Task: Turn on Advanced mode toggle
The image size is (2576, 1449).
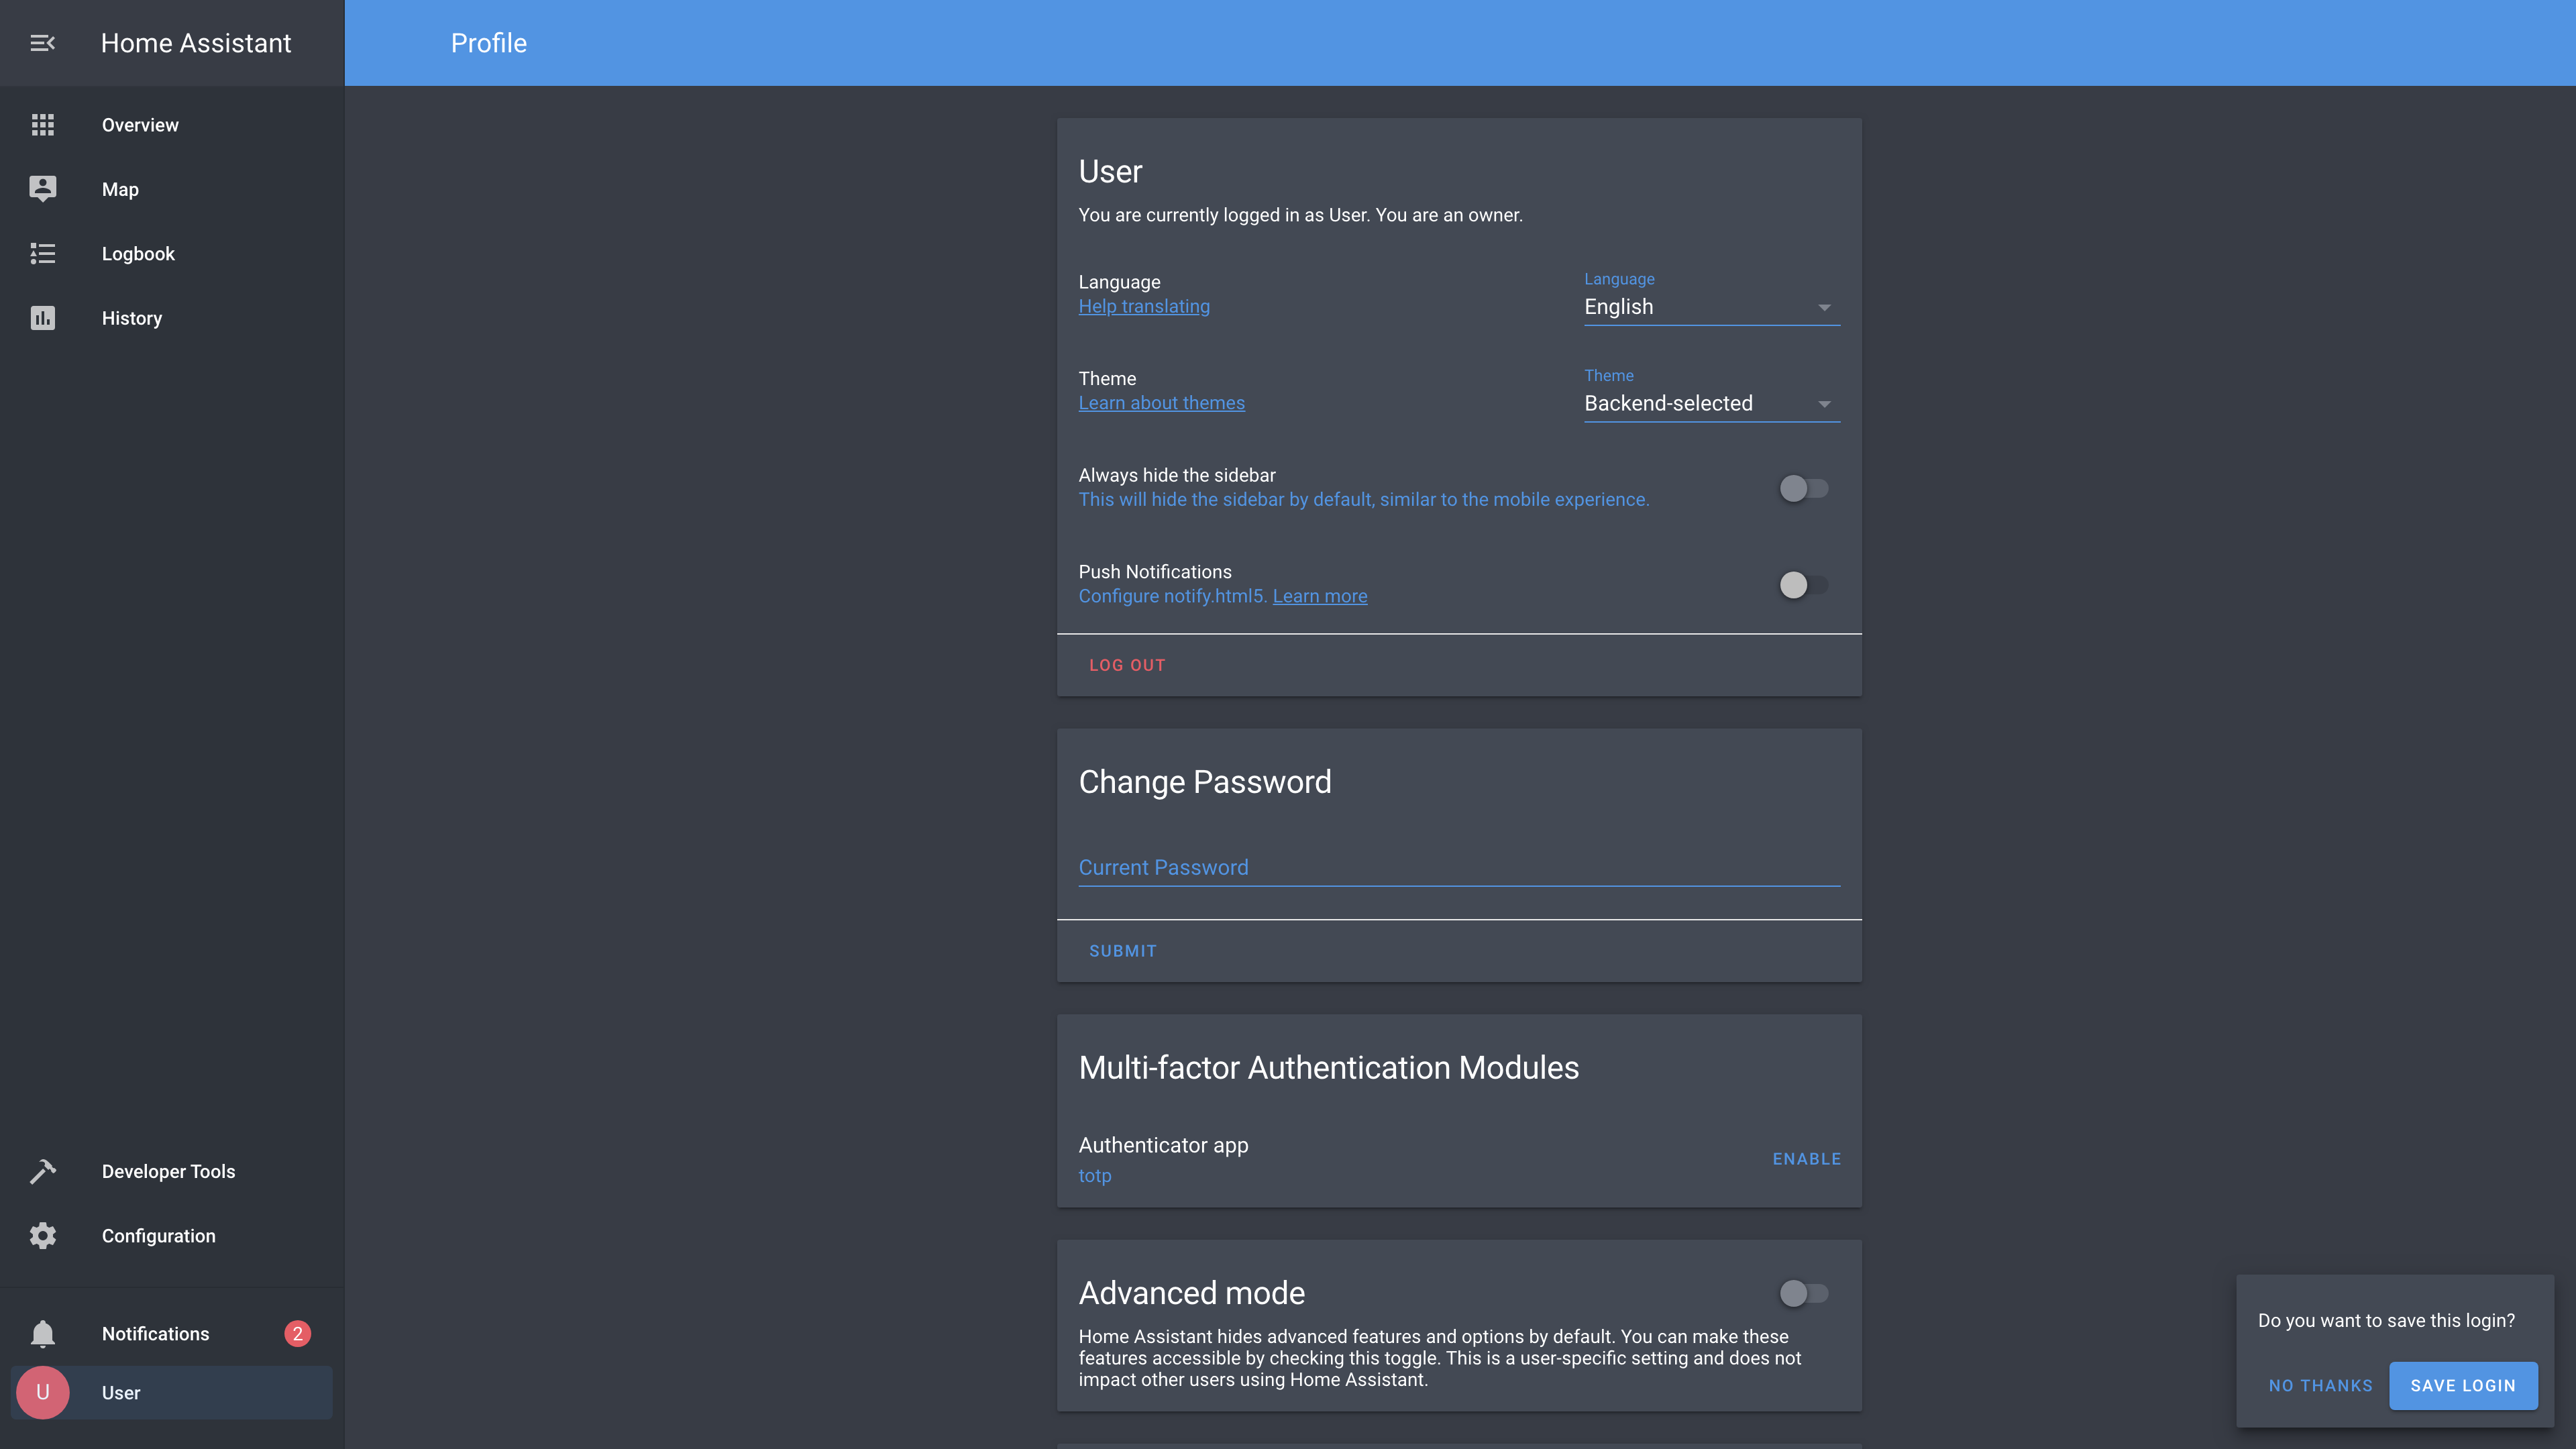Action: coord(1803,1293)
